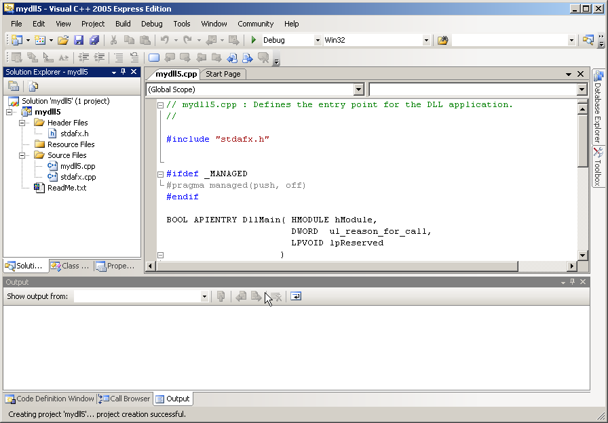Switch to the Class View tab

coord(71,266)
